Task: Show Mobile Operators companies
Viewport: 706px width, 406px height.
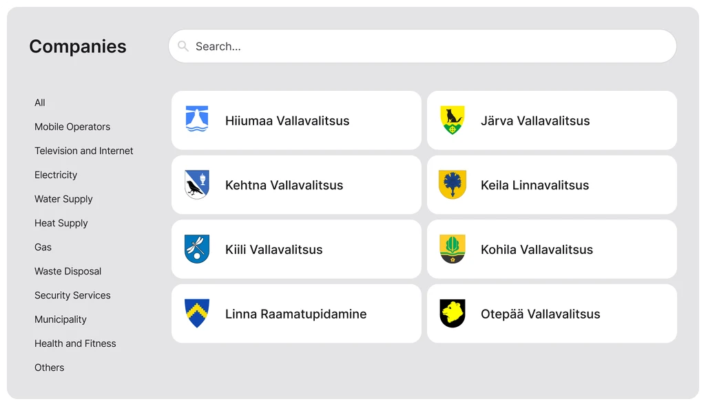Action: [x=72, y=127]
